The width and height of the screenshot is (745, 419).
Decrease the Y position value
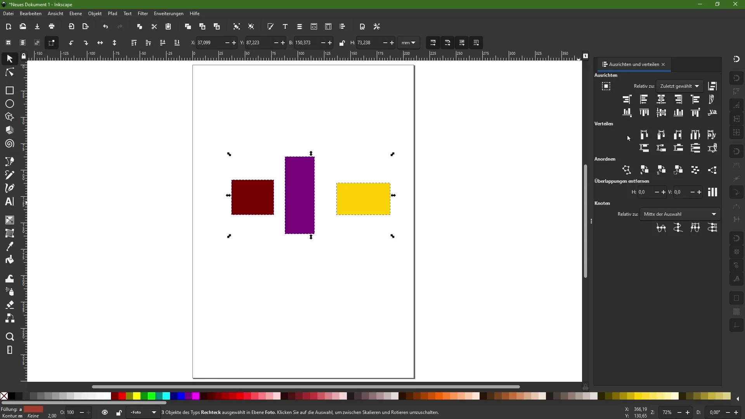[x=276, y=43]
